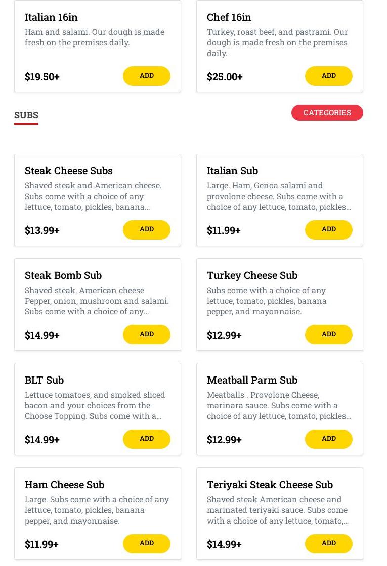Add Chef 16in pizza to order
This screenshot has width=387, height=566.
pyautogui.click(x=328, y=76)
